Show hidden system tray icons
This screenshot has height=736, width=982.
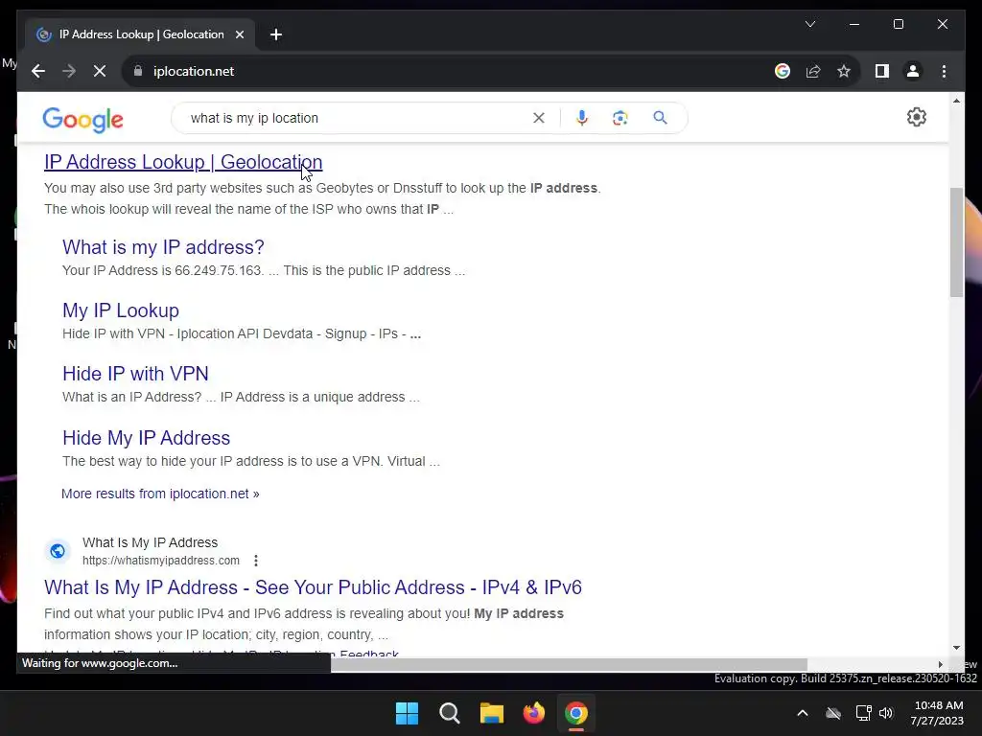[x=803, y=713]
